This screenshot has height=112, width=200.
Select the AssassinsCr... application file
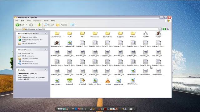pos(57,44)
